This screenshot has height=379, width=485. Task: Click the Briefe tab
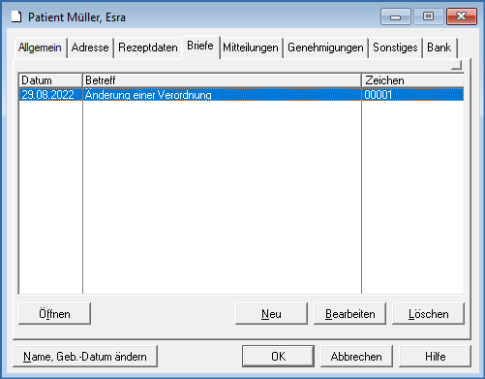200,46
